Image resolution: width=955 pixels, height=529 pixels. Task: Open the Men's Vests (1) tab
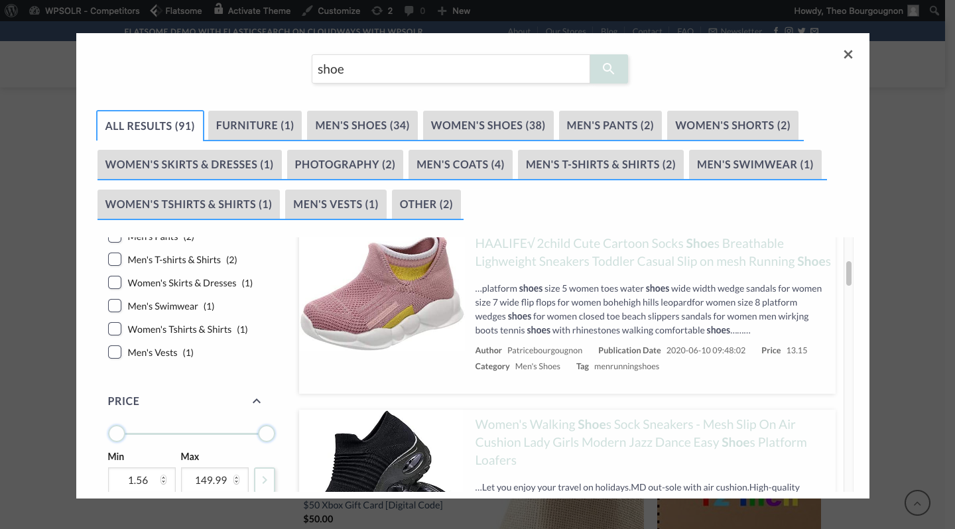[336, 204]
